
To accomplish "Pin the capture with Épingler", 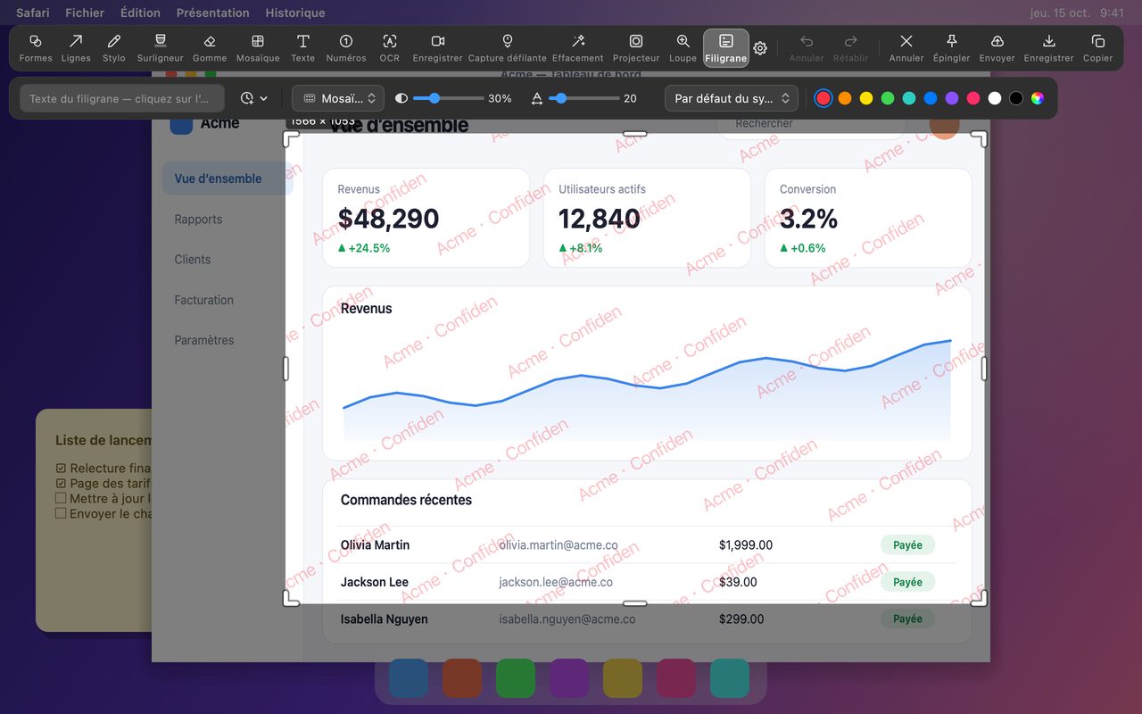I will point(951,48).
